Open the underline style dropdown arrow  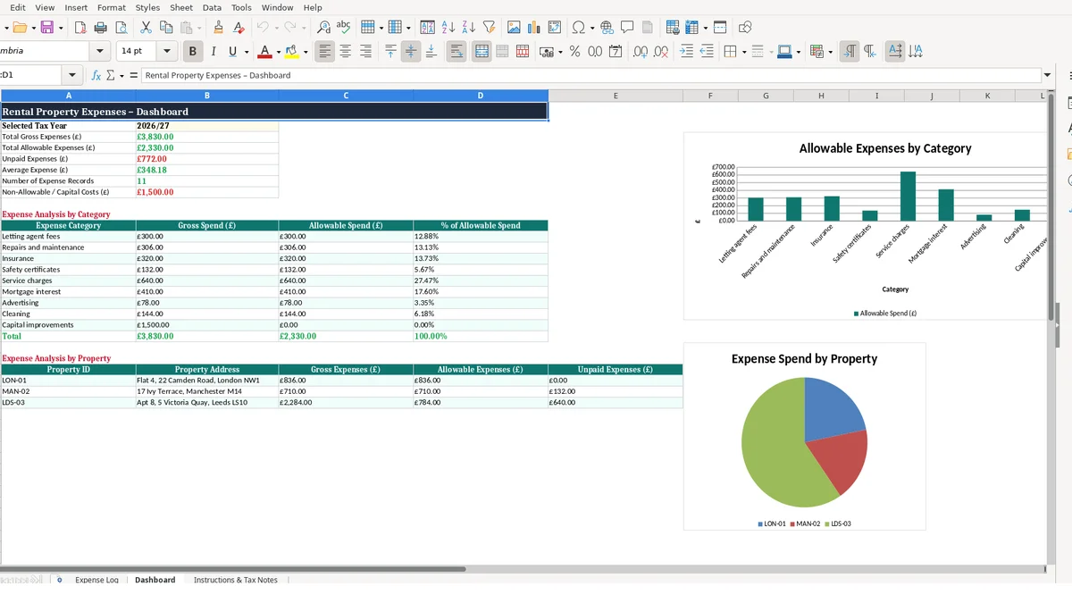(x=246, y=52)
